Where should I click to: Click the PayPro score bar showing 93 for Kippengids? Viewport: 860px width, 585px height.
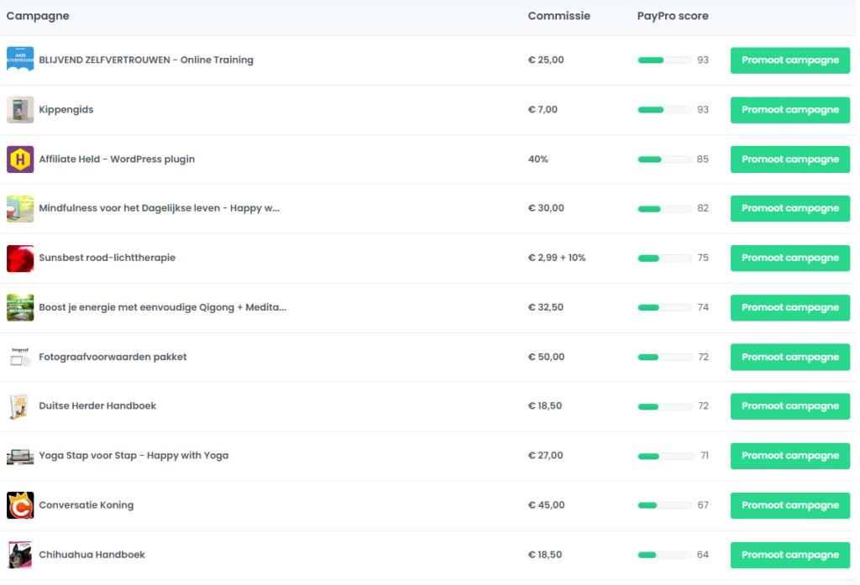[x=663, y=110]
